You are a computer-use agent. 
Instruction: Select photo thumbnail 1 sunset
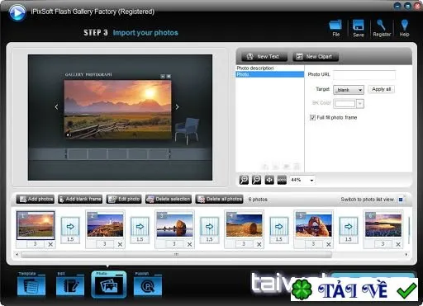pyautogui.click(x=36, y=225)
